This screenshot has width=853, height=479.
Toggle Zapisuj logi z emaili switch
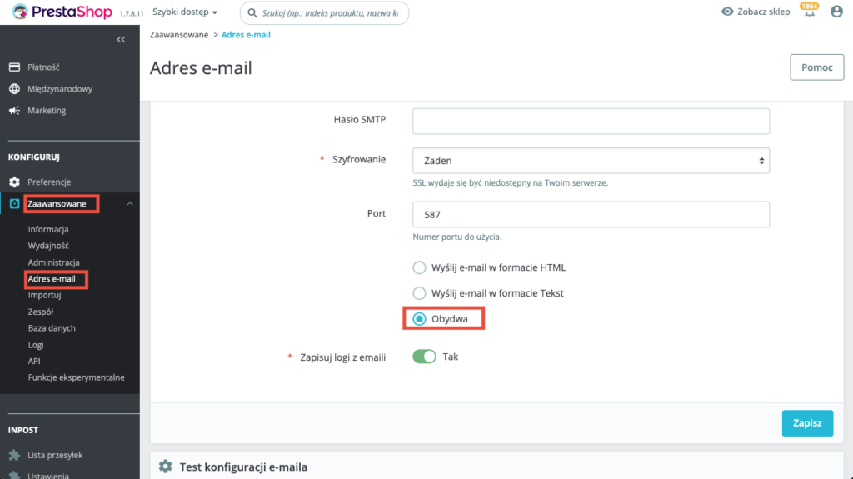pos(424,357)
